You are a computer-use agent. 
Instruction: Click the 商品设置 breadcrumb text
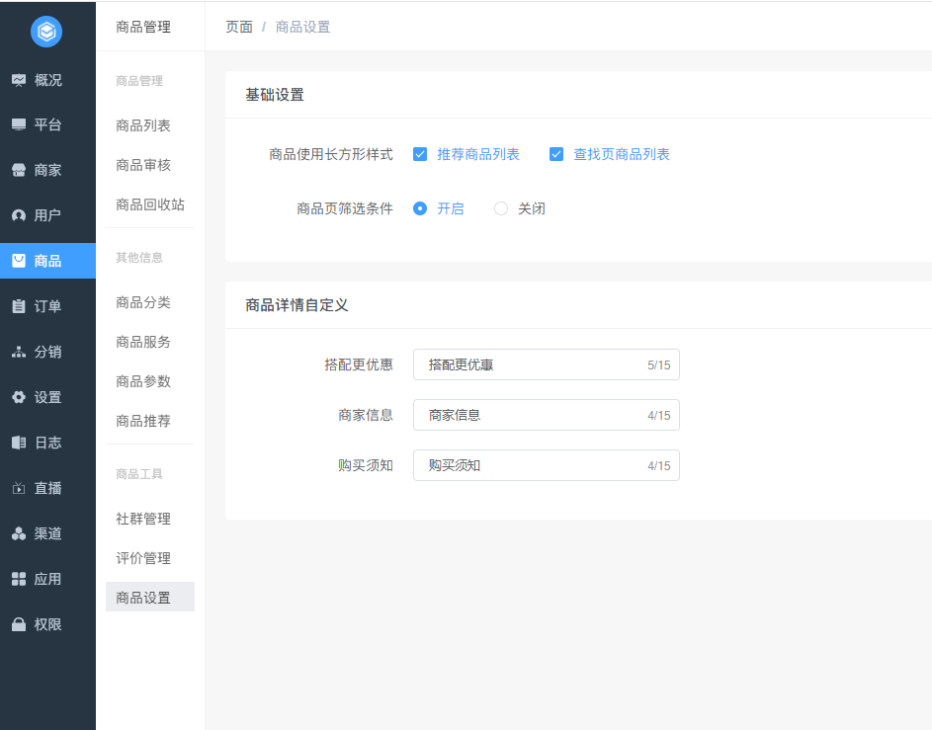(302, 27)
